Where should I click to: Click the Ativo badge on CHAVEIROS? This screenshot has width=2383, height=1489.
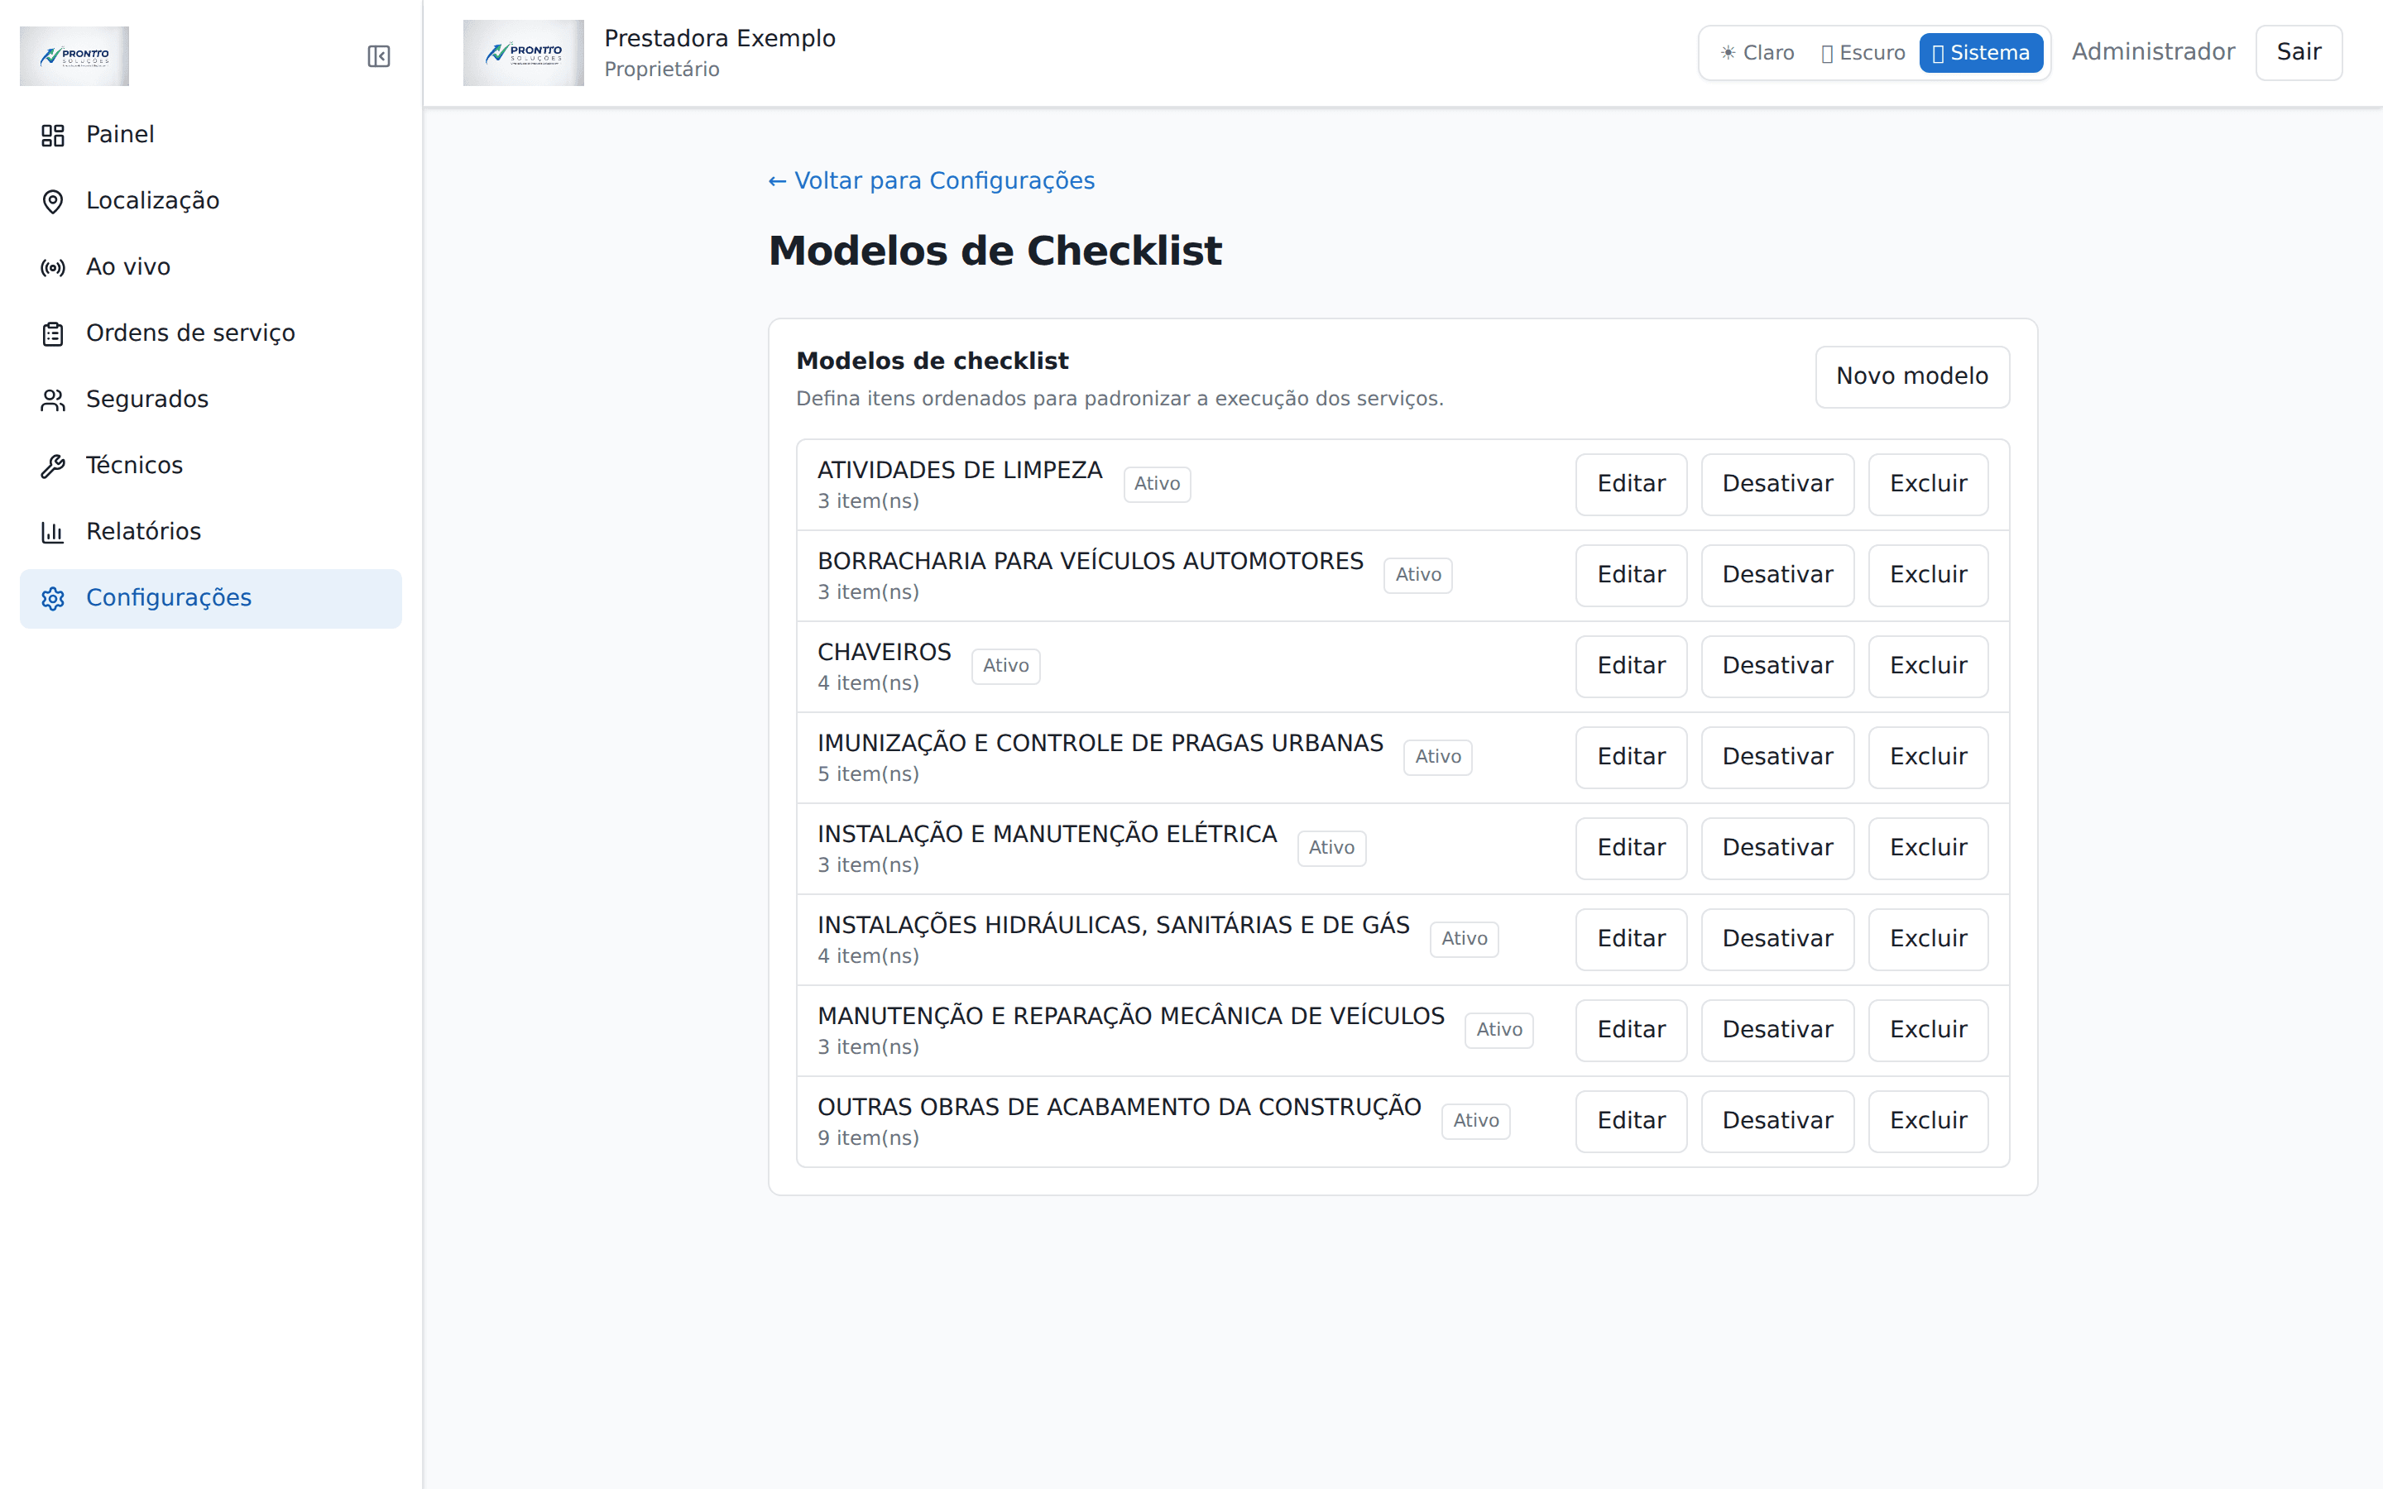[x=1005, y=666]
